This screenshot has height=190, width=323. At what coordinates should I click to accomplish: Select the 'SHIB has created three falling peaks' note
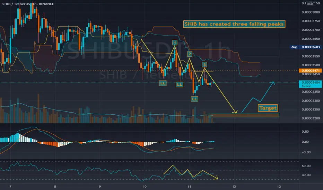(x=234, y=24)
